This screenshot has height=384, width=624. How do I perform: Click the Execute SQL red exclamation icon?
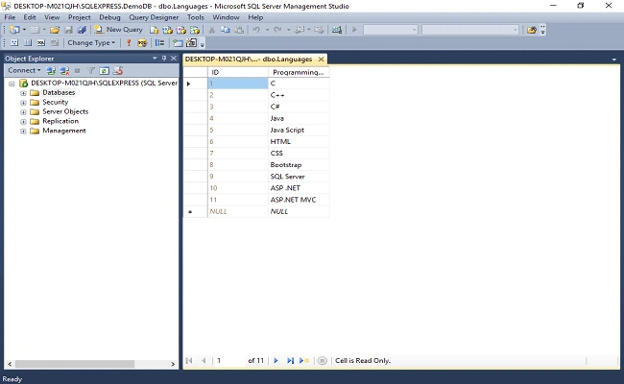point(129,42)
